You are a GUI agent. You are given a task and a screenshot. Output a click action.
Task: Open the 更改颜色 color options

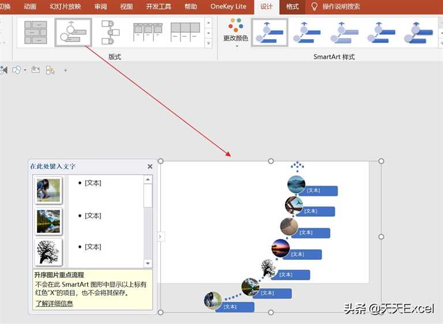235,32
